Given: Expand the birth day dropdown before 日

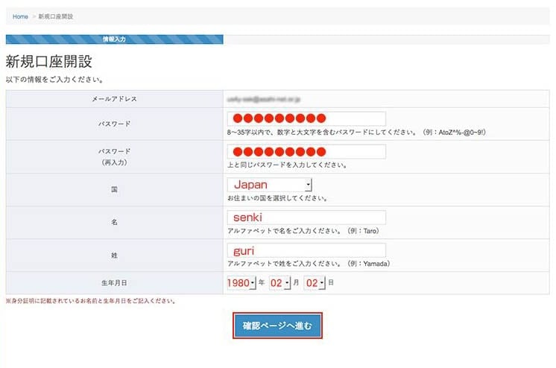Looking at the screenshot, I should [x=315, y=283].
